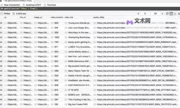The width and height of the screenshot is (180, 108).
Task: Click in the query editor text
Action: coord(19,9)
